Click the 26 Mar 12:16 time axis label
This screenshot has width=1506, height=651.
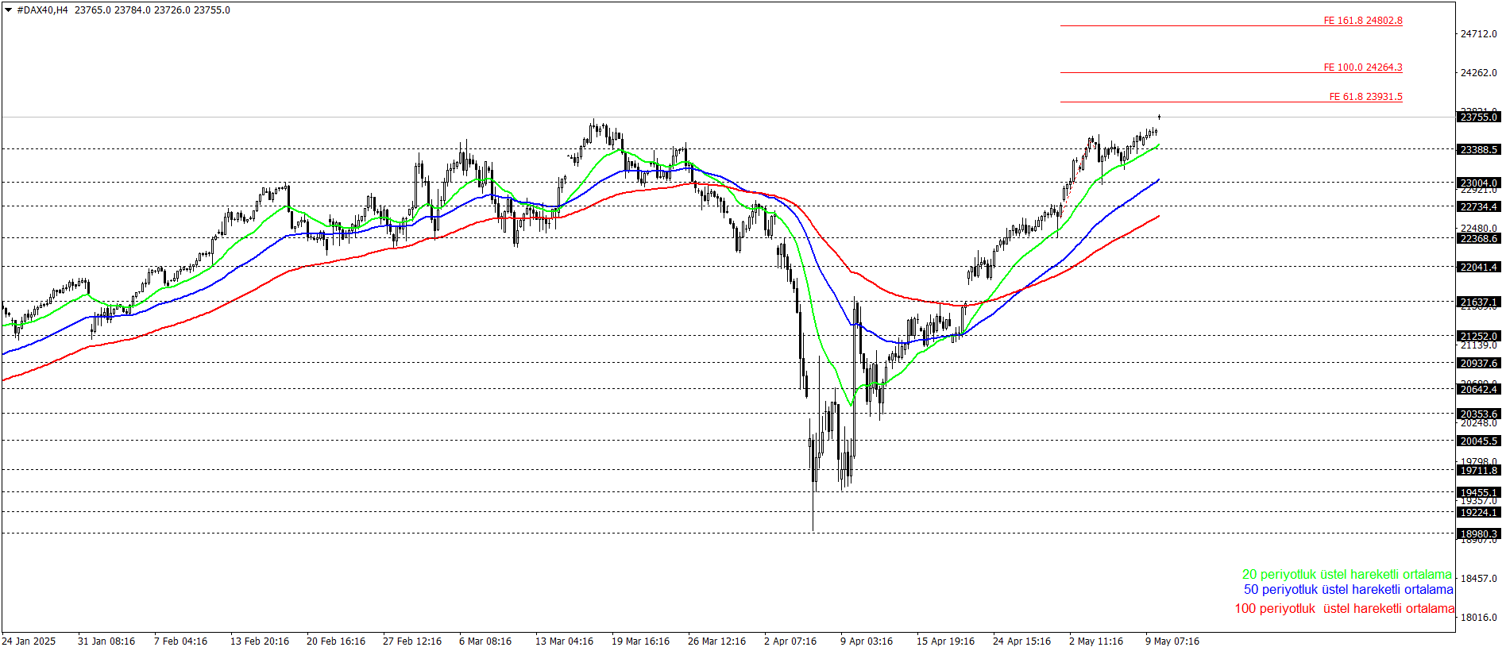point(716,641)
